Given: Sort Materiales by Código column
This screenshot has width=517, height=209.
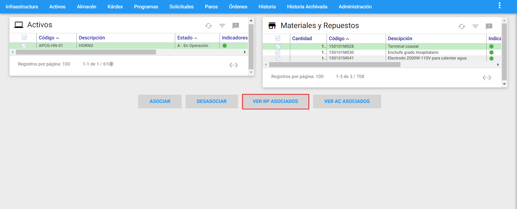Looking at the screenshot, I should point(339,39).
